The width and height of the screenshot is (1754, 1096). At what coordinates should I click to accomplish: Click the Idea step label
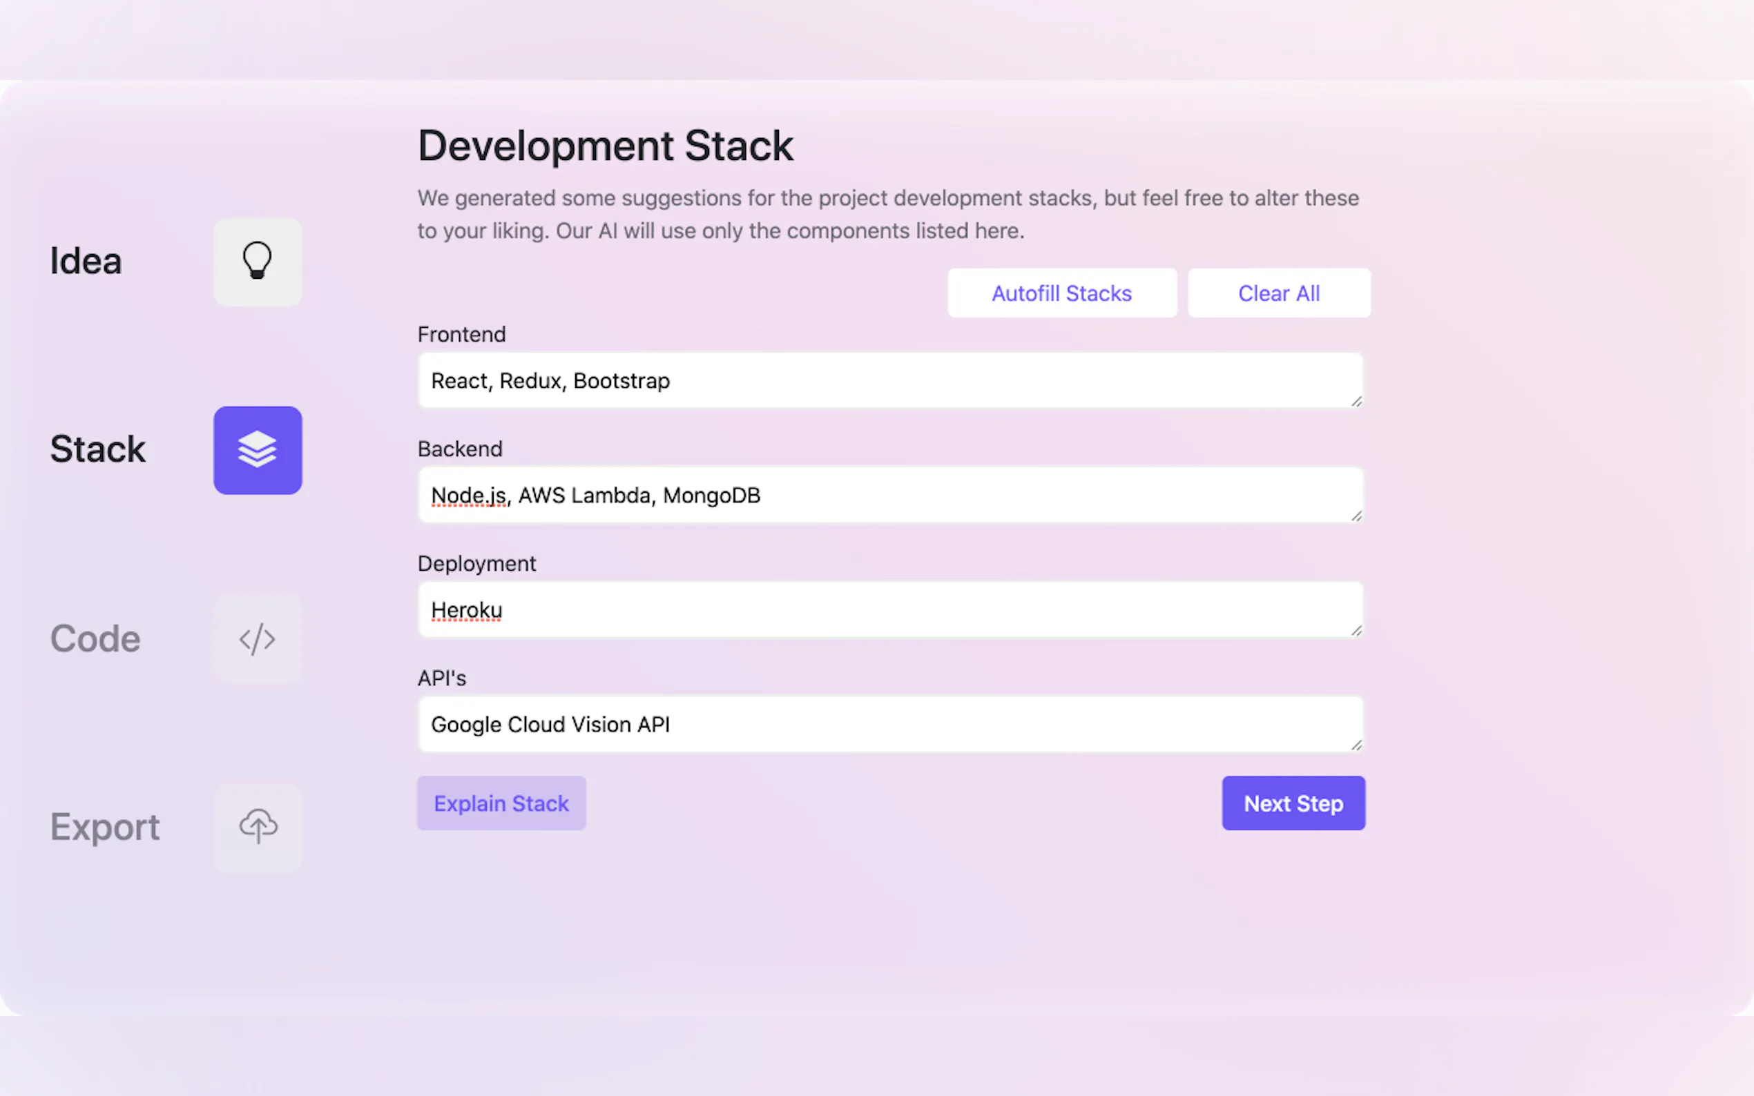86,261
